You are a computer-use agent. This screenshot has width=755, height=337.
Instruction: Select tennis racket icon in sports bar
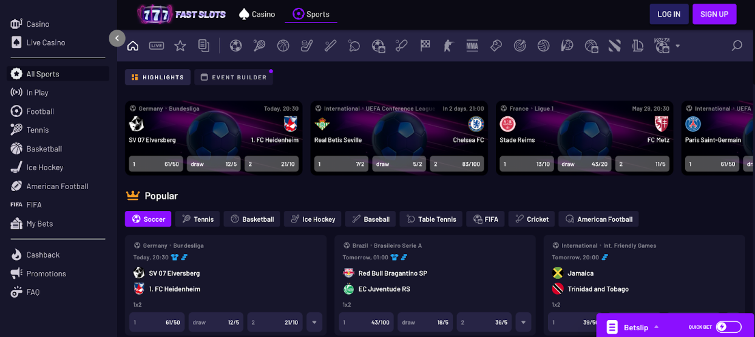(x=259, y=45)
